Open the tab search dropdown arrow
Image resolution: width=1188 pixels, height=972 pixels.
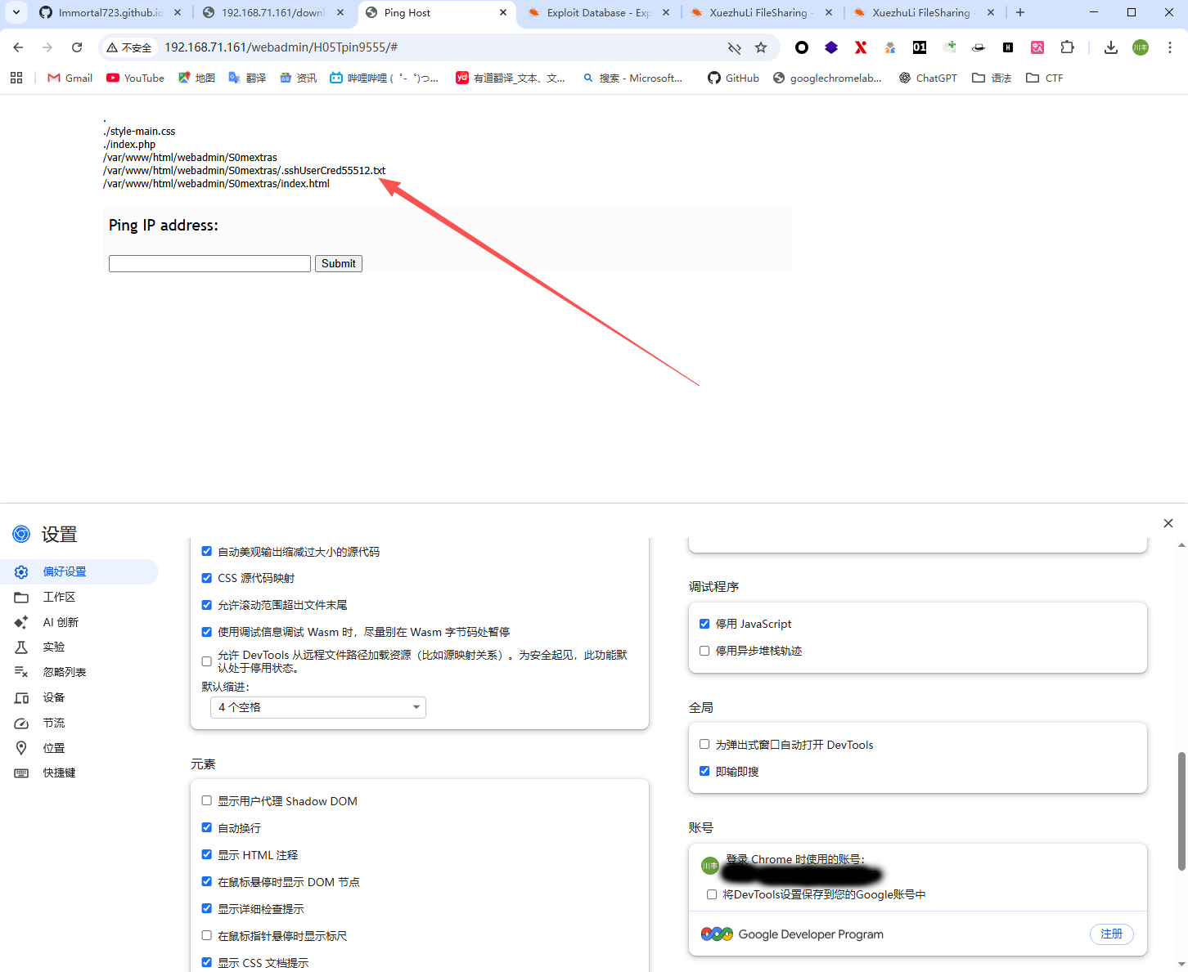click(x=16, y=12)
